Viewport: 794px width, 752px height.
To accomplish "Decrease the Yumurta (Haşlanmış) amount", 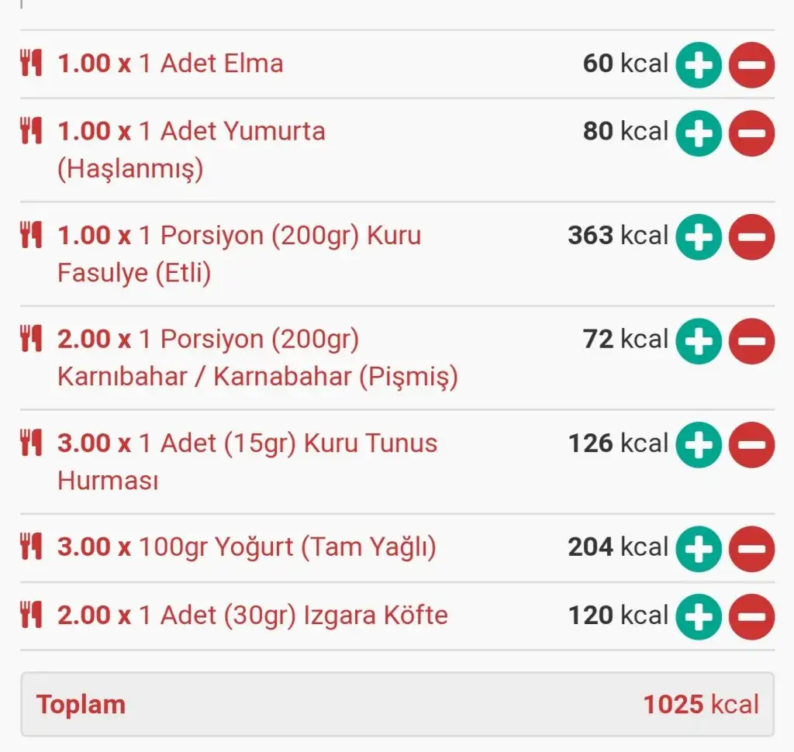I will pos(751,133).
